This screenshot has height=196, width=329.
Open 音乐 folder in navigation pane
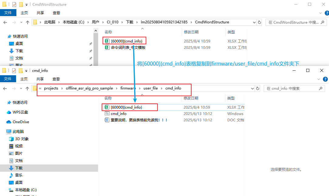pos(19,175)
